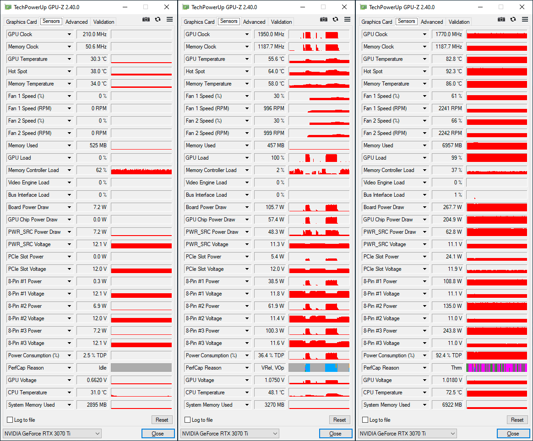Click the camera icon in the middle GPU-Z window

coord(324,19)
